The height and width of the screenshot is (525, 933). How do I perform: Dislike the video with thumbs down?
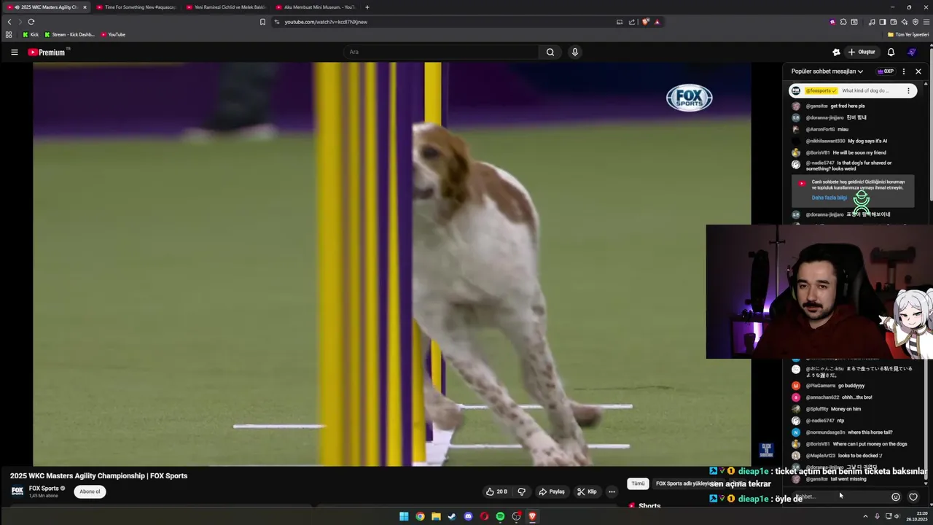point(521,491)
